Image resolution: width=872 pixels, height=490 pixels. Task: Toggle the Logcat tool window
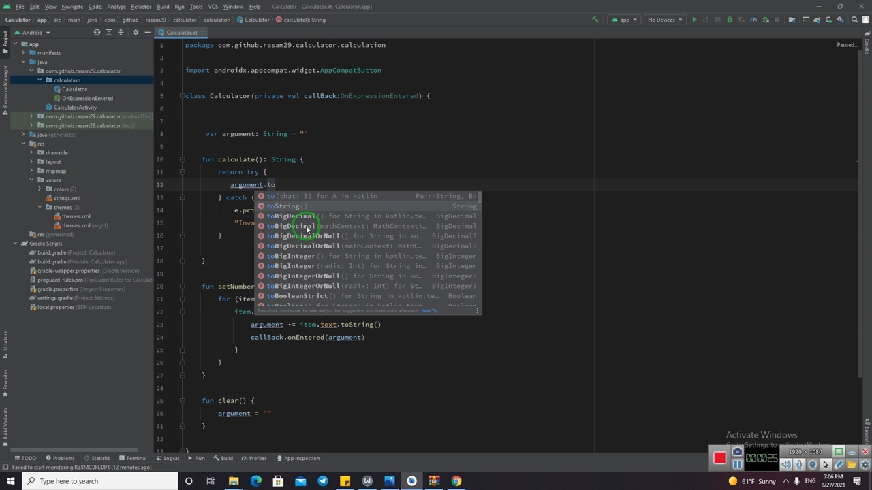pos(168,458)
